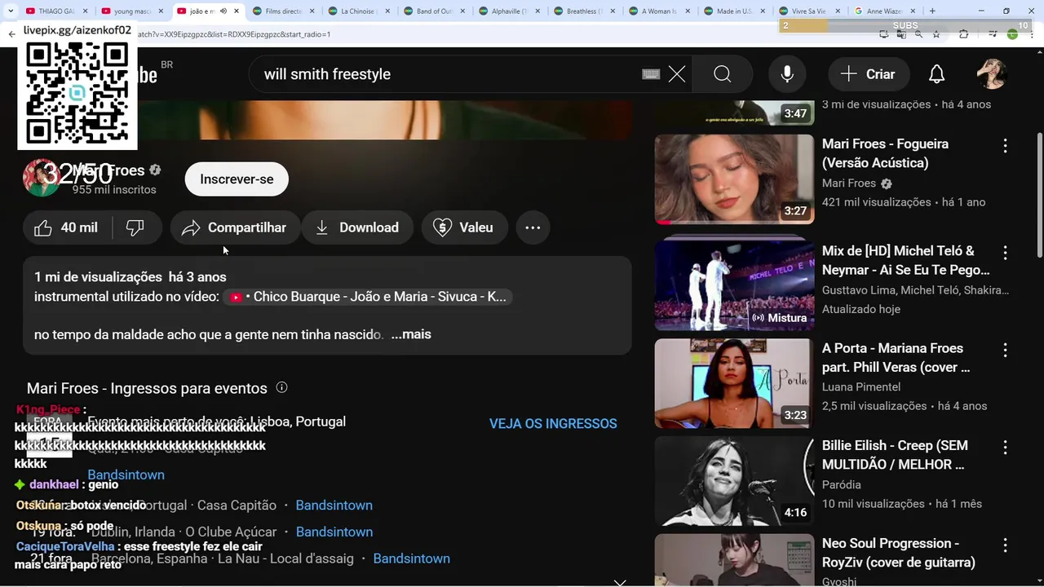Open options menu for Mix de Michel Teló
Image resolution: width=1044 pixels, height=587 pixels.
[1005, 253]
